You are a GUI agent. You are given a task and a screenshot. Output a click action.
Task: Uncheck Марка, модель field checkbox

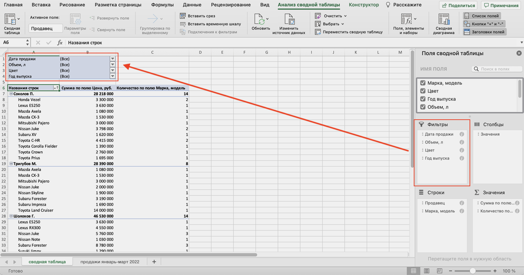(x=423, y=83)
